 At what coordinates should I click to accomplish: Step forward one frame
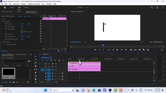122,50
